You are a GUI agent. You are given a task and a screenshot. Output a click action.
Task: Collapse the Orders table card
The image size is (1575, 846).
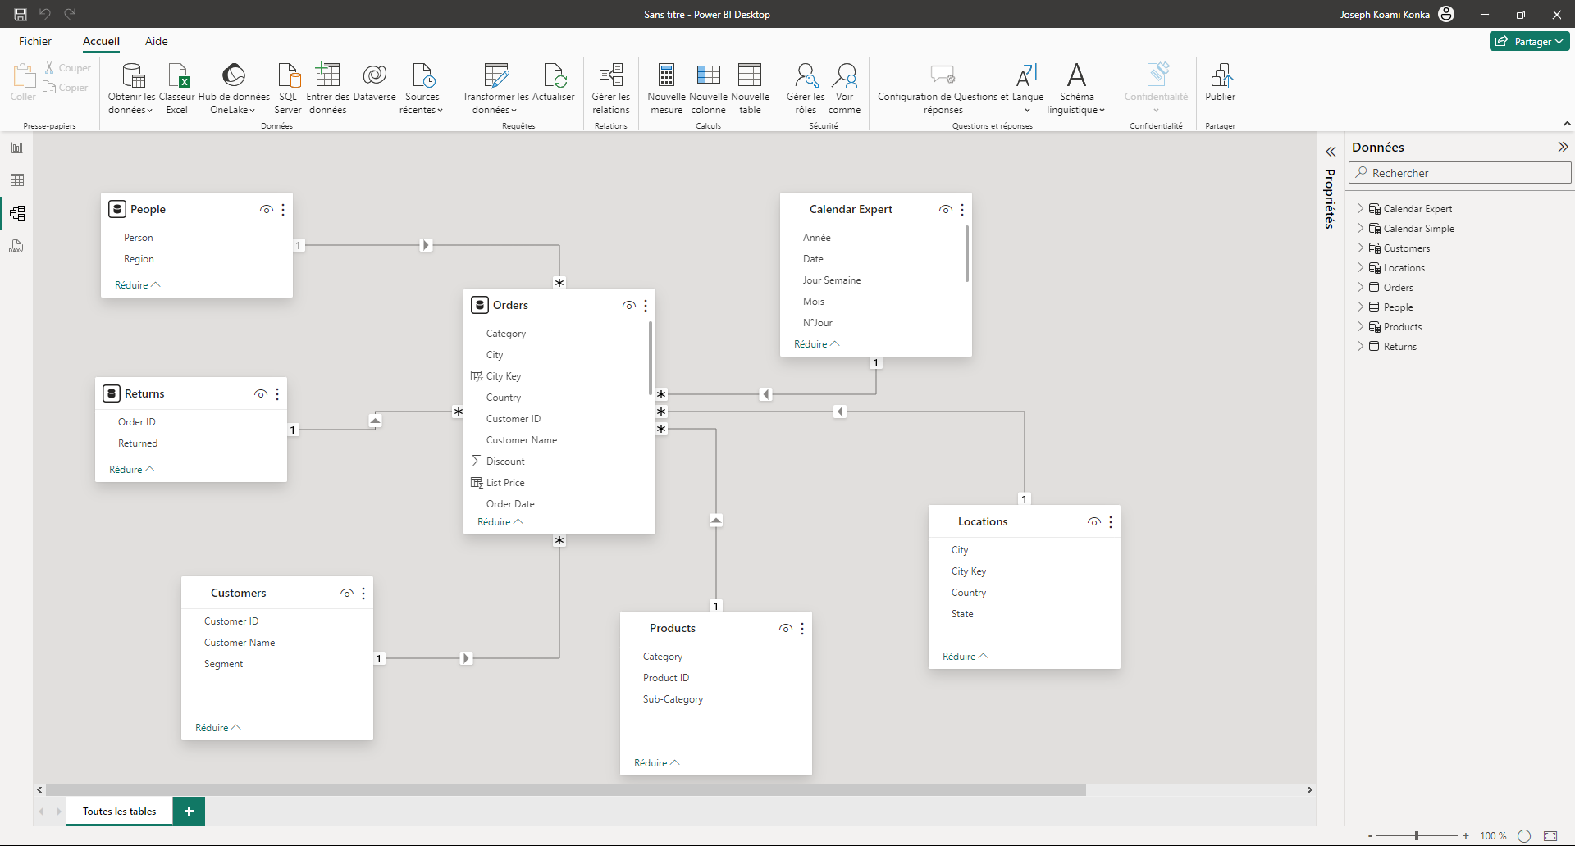coord(500,522)
